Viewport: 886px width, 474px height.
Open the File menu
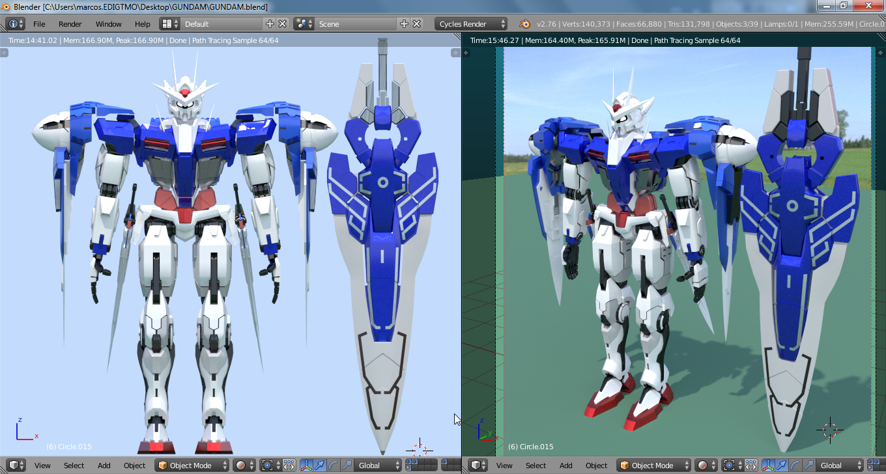39,24
